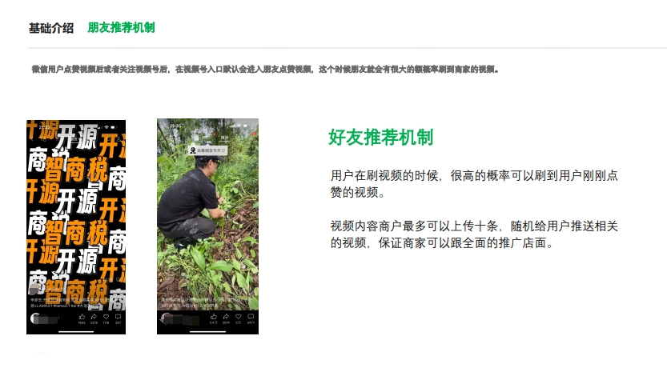Tap thumbs-up icon in left phone video
Screen dimensions: 667x368
coord(82,317)
